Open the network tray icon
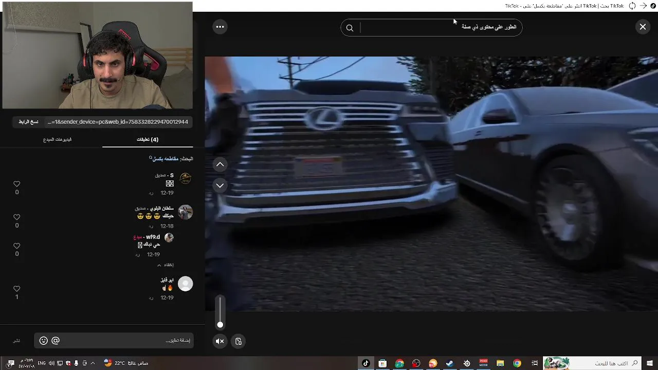 (x=60, y=363)
